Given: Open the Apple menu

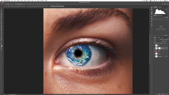Looking at the screenshot, I should [x=2, y=1].
